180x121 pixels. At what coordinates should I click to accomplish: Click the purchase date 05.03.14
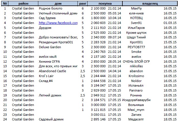click(x=114, y=13)
